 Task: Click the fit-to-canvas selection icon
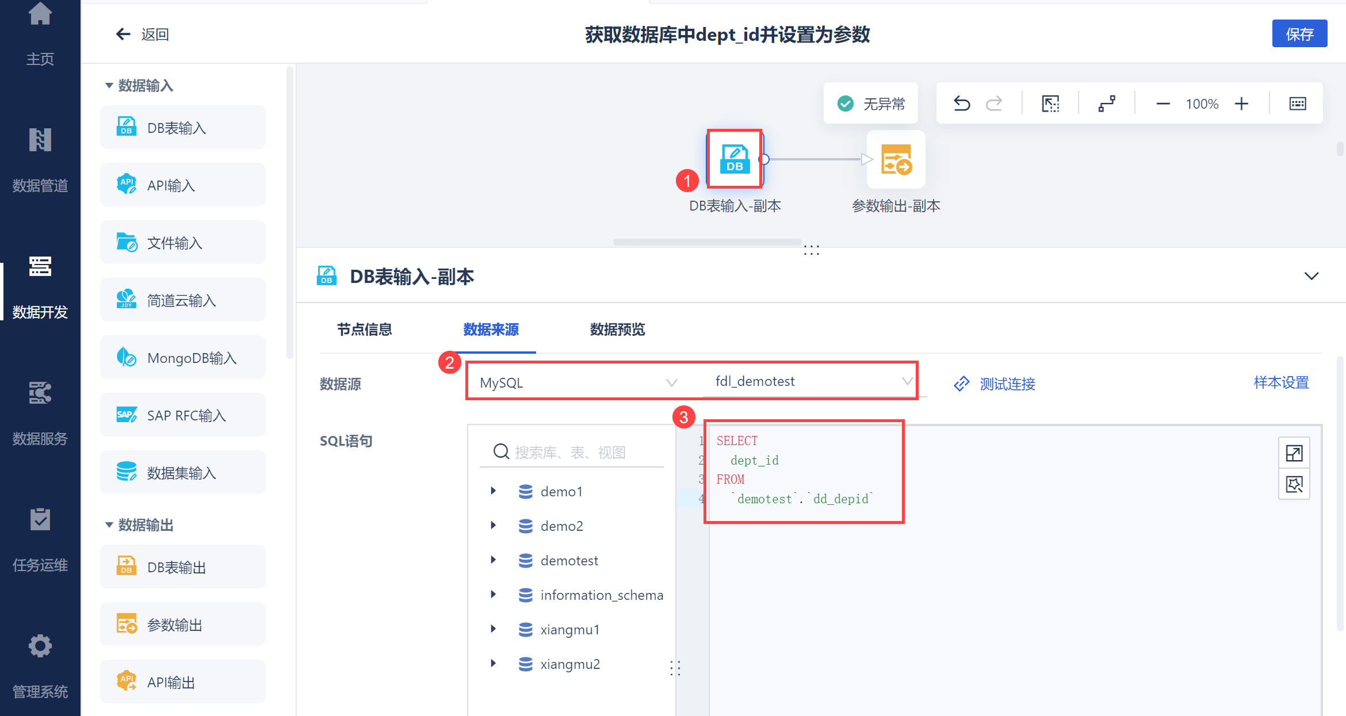[1050, 104]
